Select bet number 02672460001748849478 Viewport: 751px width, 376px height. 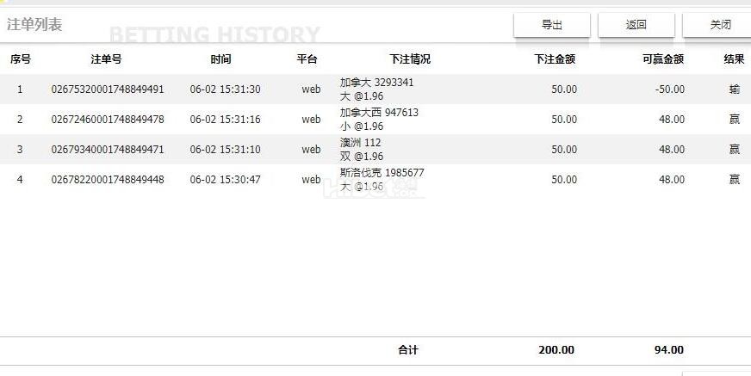[x=108, y=120]
